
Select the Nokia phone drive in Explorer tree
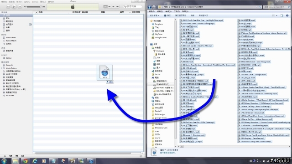(162, 94)
